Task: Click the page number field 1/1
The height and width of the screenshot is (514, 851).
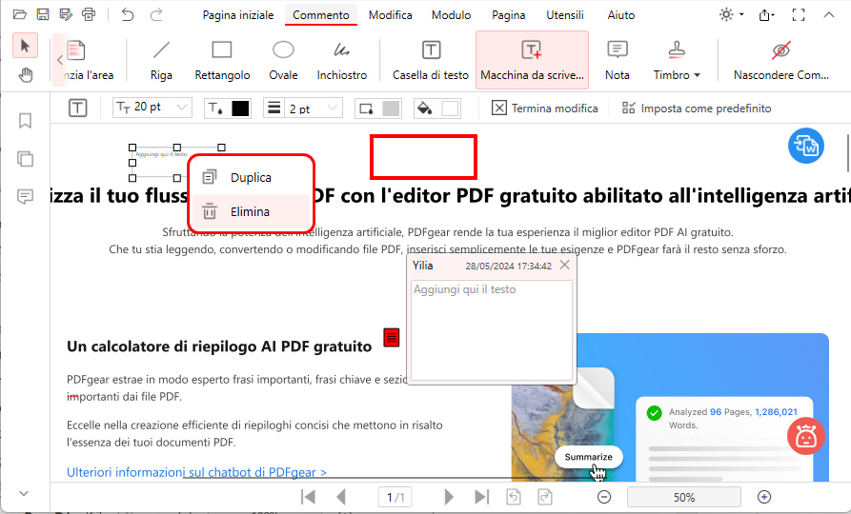Action: pyautogui.click(x=395, y=497)
